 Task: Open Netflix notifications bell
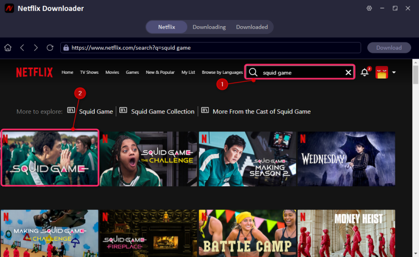click(x=365, y=72)
